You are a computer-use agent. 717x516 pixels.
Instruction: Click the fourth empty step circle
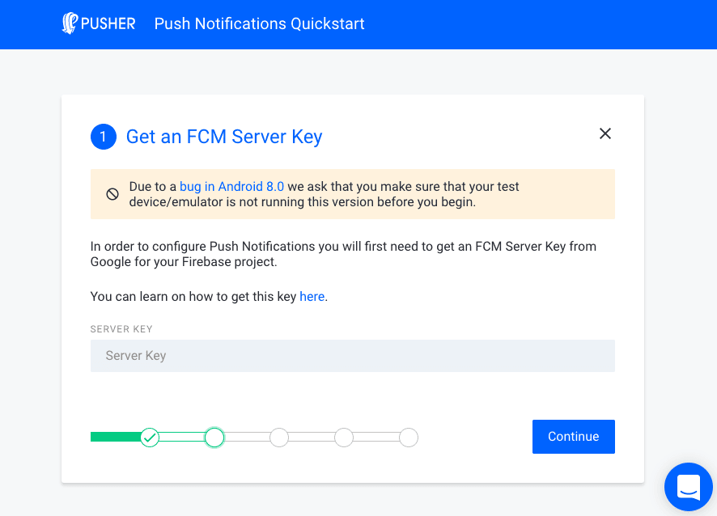[344, 438]
